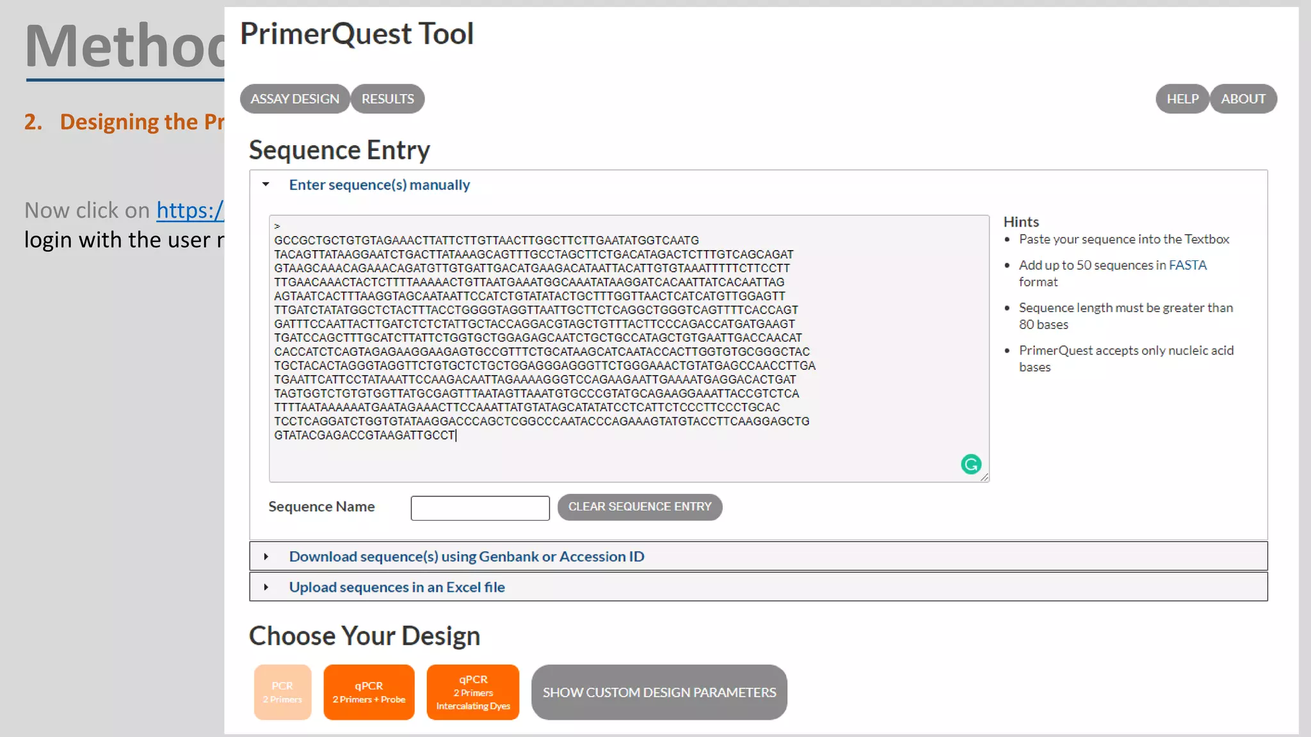Click inside the Sequence Name field
The image size is (1311, 737).
point(480,508)
